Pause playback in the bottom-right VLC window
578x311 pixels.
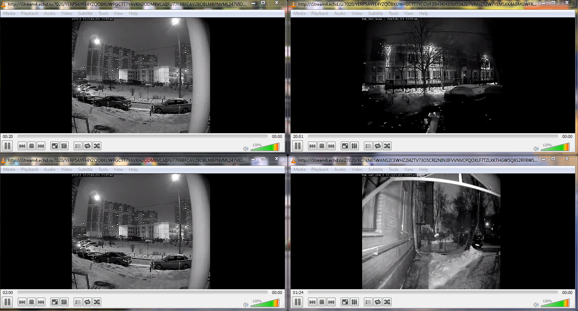click(298, 302)
